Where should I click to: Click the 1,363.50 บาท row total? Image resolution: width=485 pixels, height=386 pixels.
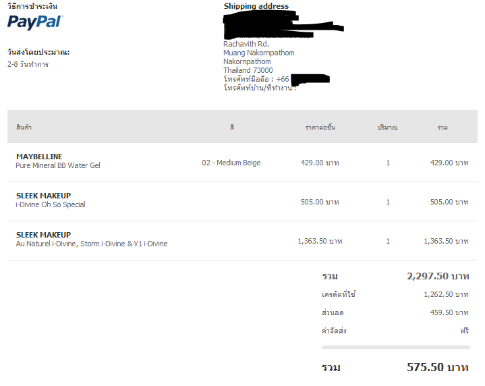point(446,241)
